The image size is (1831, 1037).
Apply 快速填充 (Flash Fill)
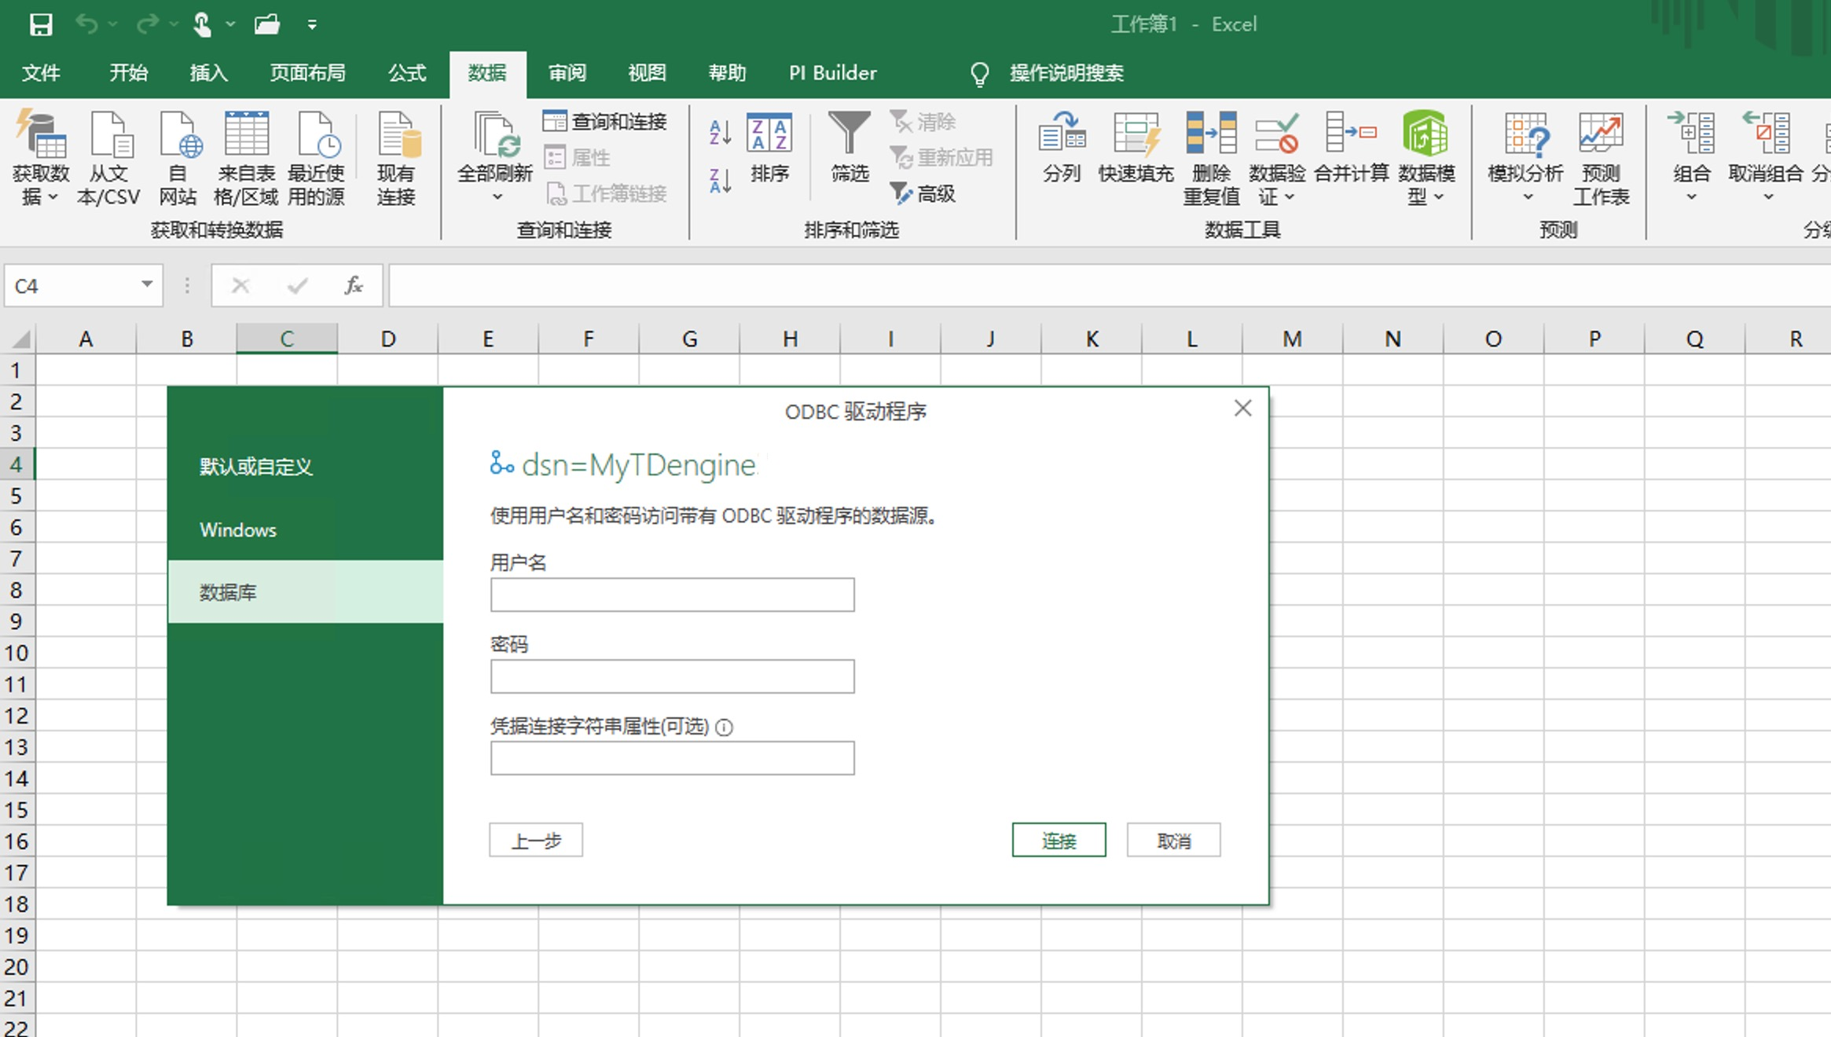pos(1135,149)
